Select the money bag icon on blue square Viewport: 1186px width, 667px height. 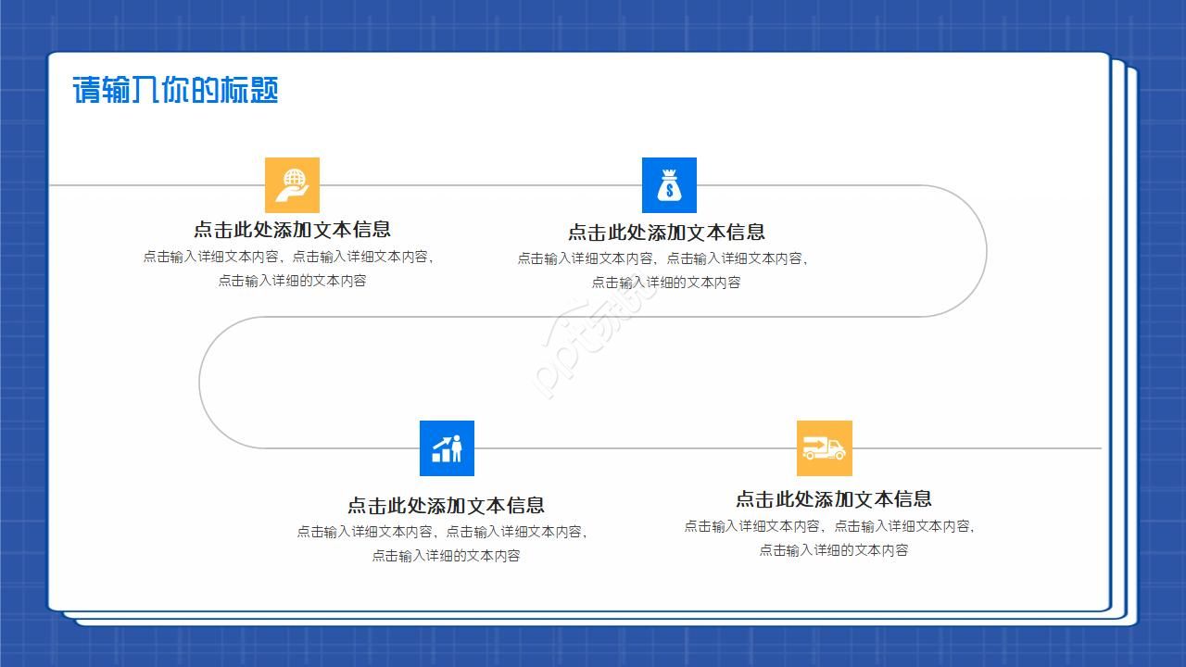(x=669, y=184)
